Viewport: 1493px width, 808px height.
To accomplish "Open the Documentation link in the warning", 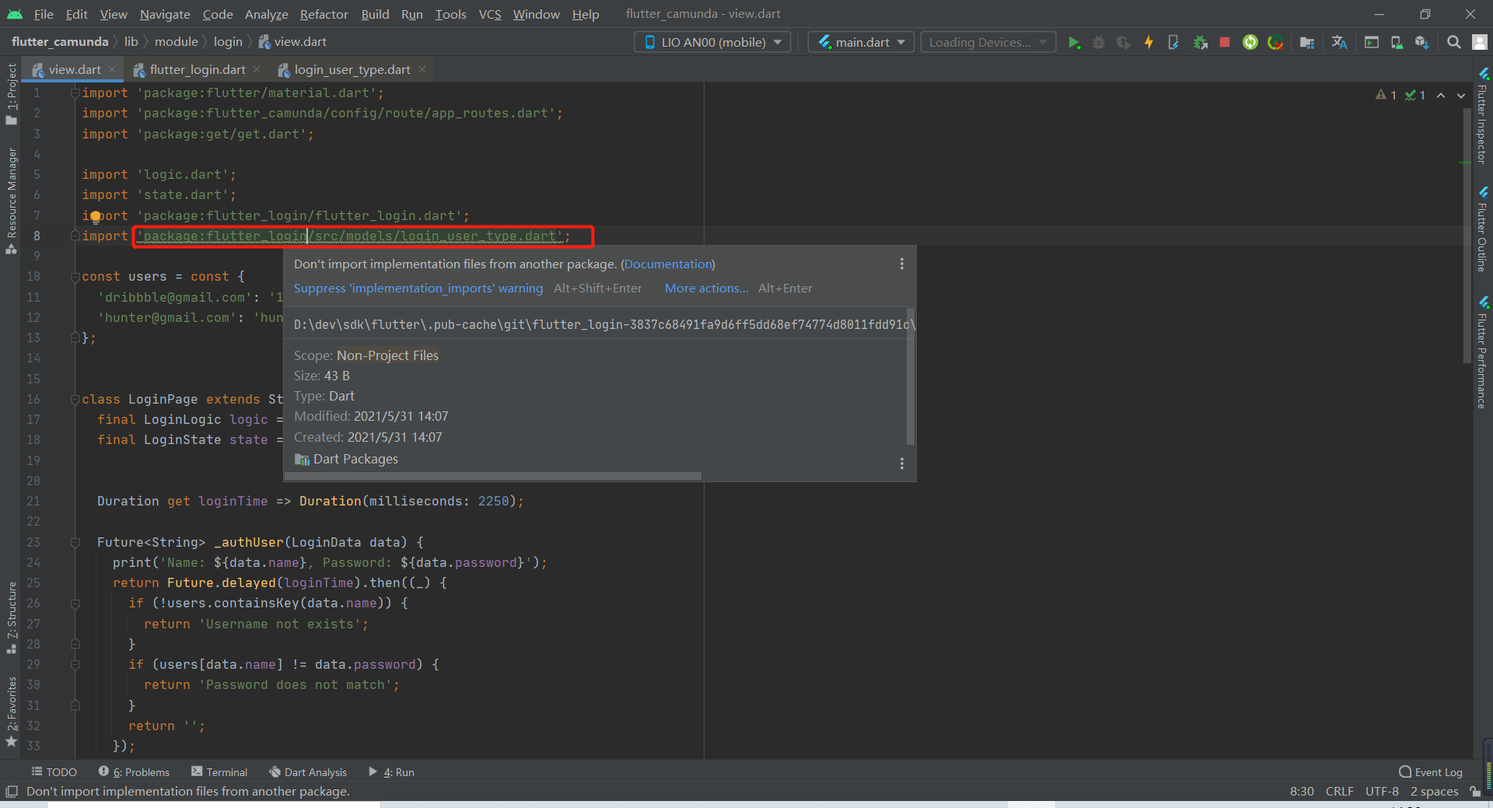I will tap(667, 264).
